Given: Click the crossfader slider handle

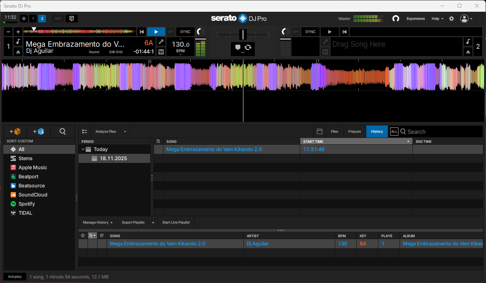Looking at the screenshot, I should click(x=243, y=34).
